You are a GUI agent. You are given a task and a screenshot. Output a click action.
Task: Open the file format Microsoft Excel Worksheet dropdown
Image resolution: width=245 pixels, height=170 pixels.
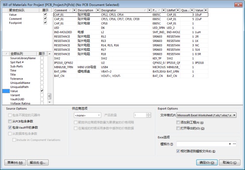(x=206, y=115)
